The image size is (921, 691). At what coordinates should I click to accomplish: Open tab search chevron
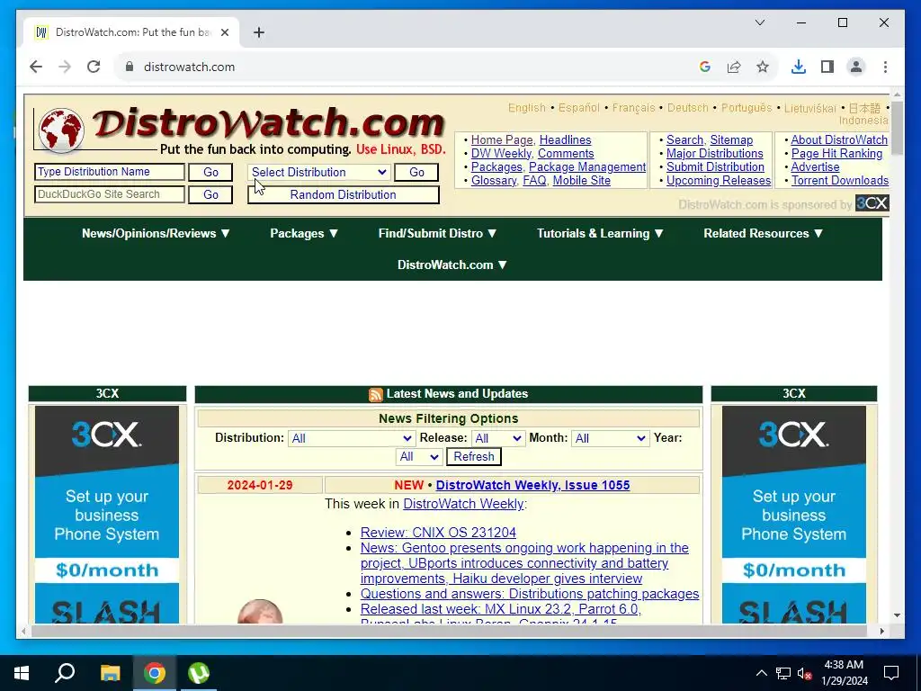(x=760, y=22)
